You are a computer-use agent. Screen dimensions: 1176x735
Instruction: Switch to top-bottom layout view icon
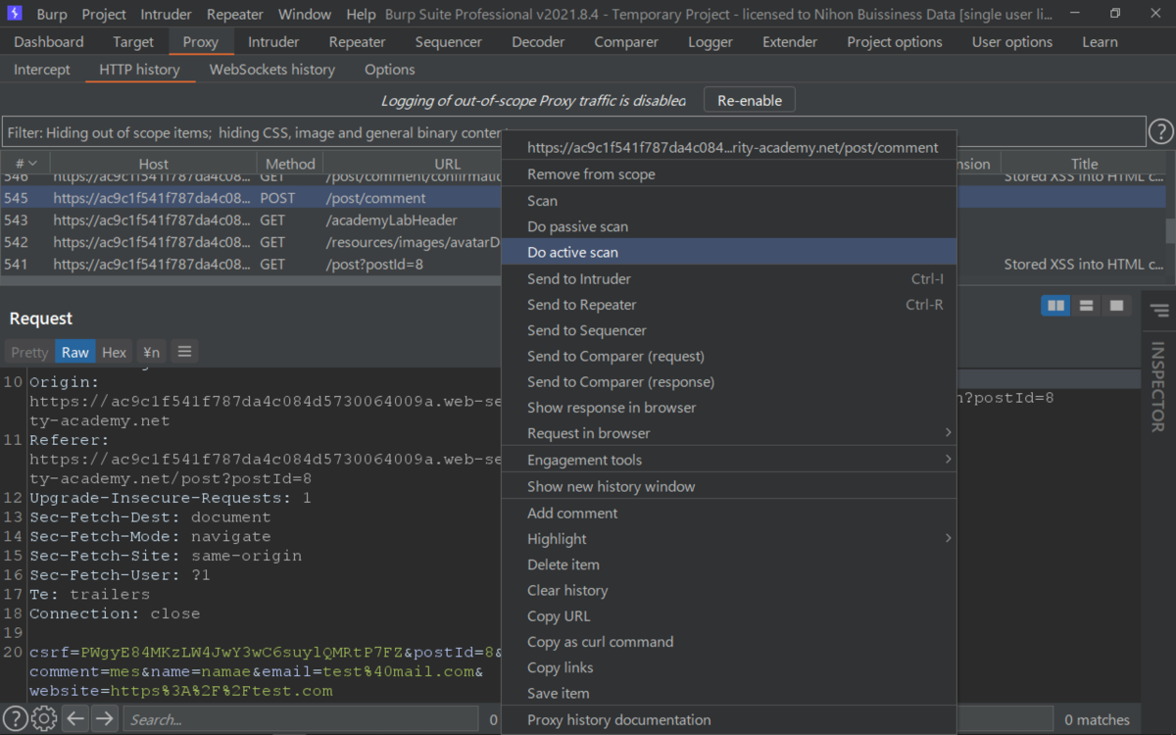pos(1086,306)
